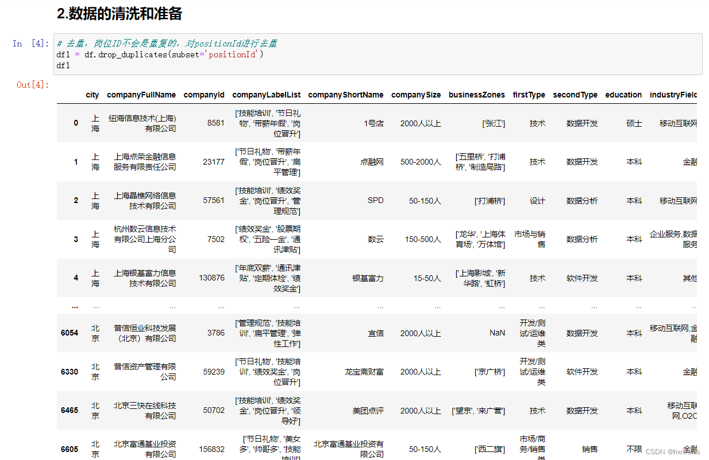Click company size cell 15-50人

coord(427,278)
